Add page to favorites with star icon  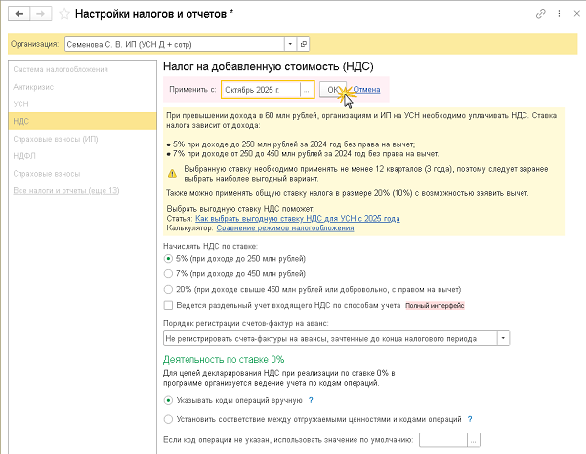64,15
